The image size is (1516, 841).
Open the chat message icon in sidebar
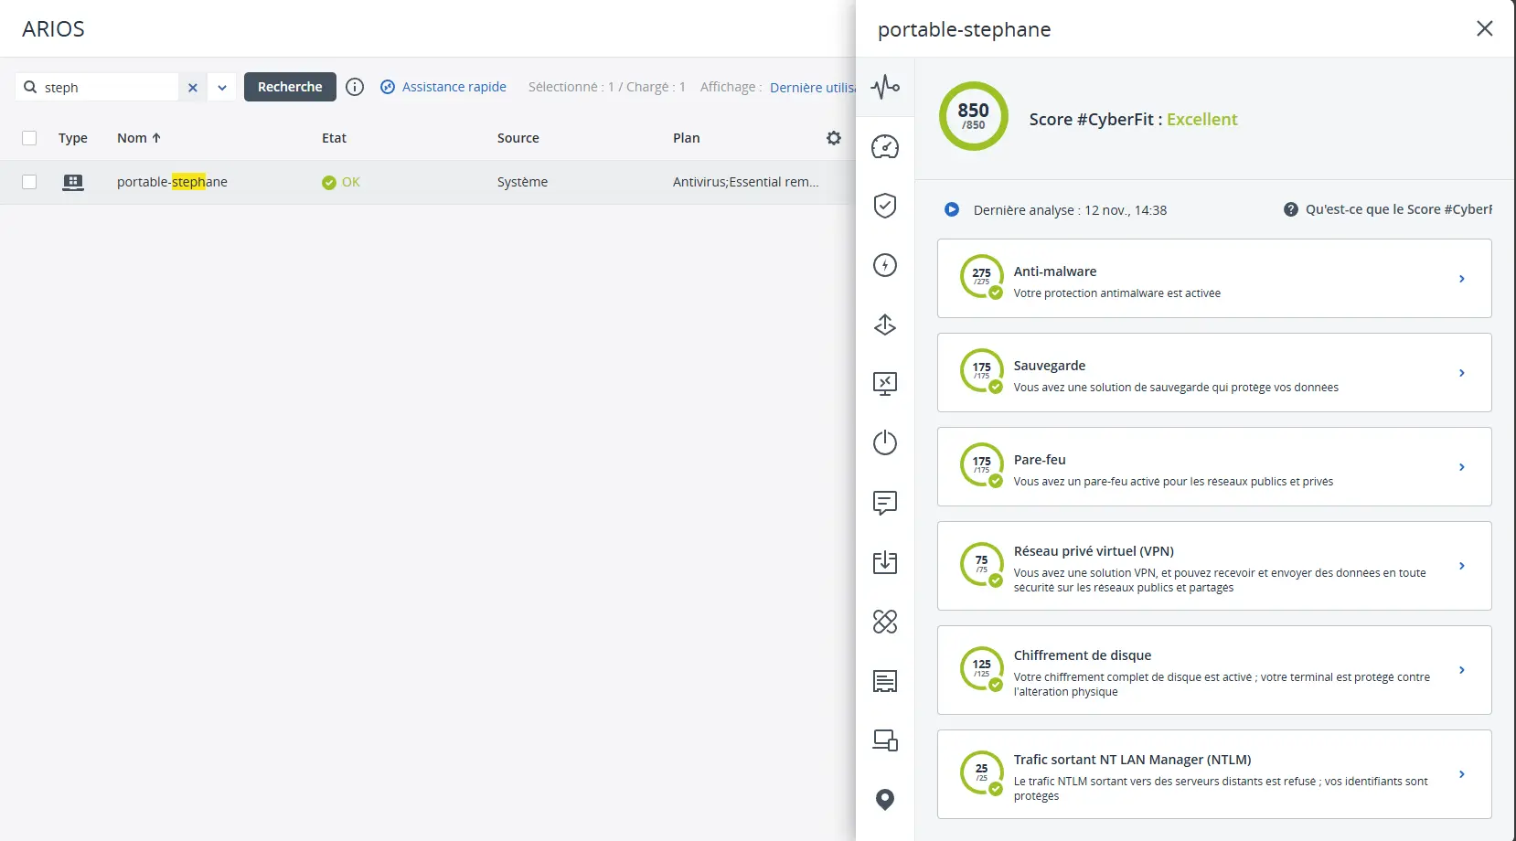(884, 503)
